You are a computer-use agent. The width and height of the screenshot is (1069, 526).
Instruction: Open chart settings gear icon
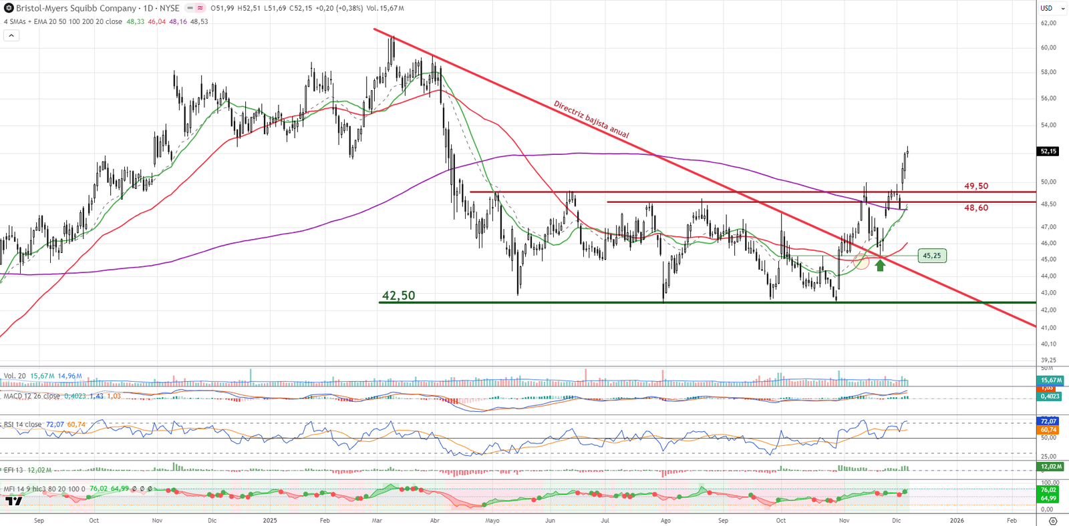1053,521
